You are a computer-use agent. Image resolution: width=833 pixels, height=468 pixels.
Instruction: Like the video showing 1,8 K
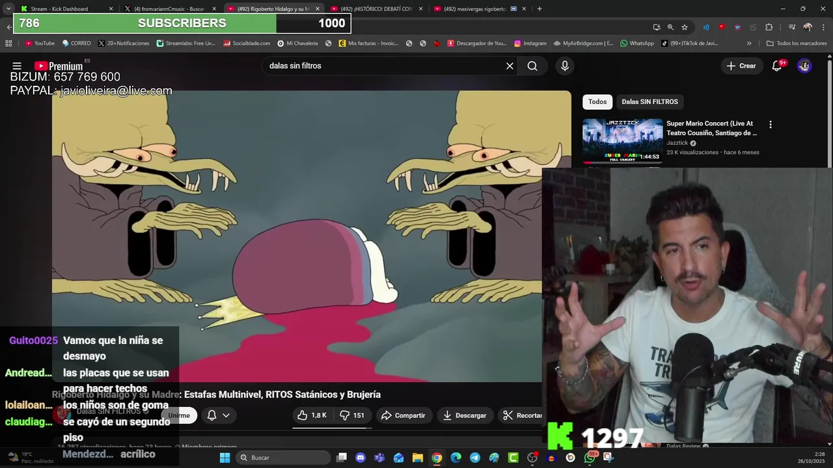point(313,415)
